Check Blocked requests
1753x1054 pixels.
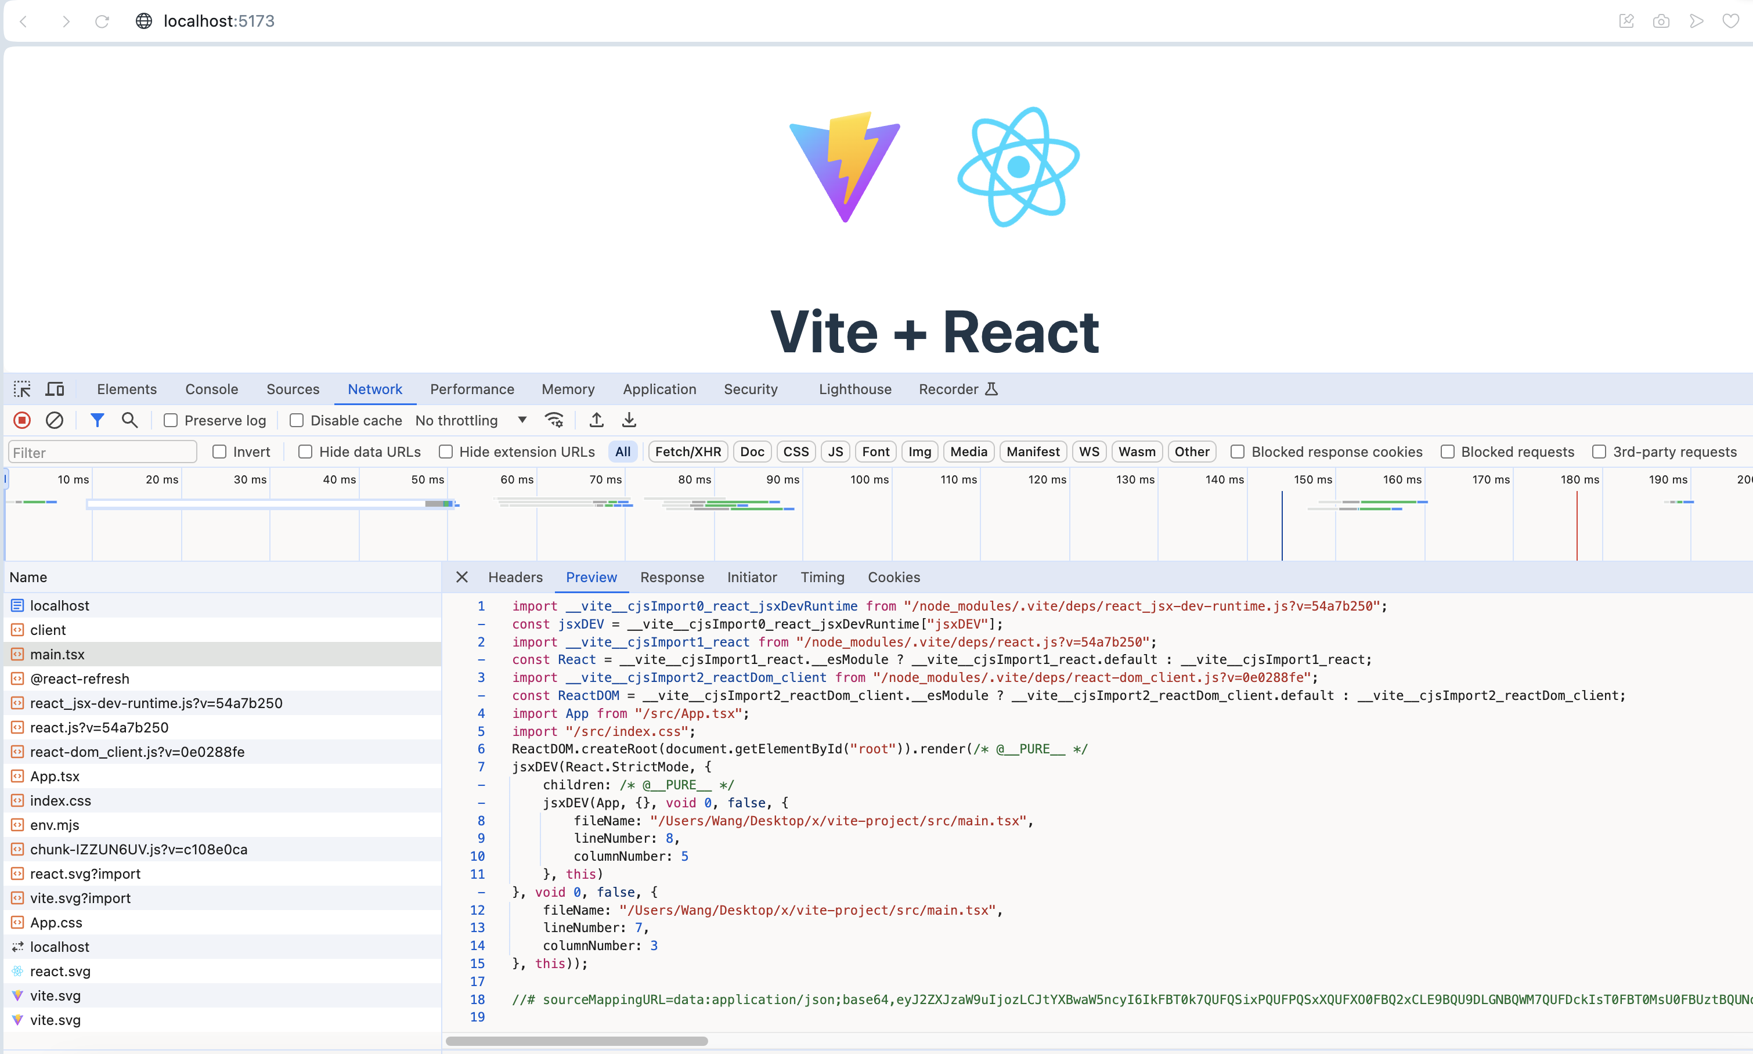1448,452
